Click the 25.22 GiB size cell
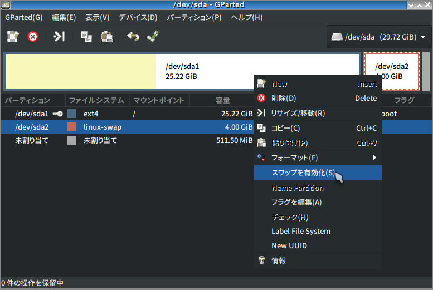The width and height of the screenshot is (433, 290). click(x=237, y=114)
